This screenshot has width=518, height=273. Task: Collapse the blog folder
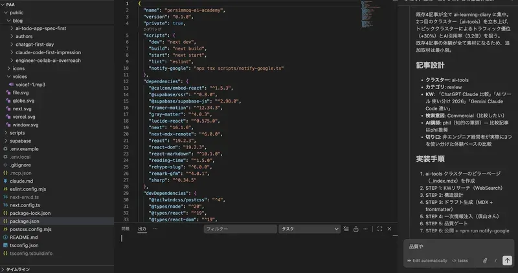coord(9,21)
